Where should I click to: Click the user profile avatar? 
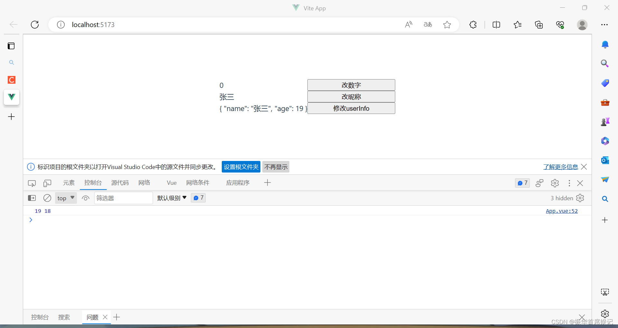click(x=582, y=24)
